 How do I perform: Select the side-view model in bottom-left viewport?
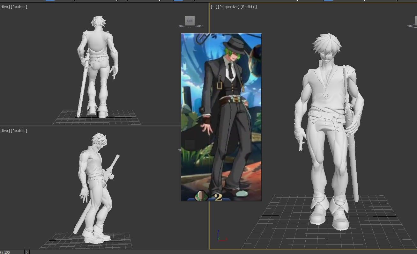pos(96,188)
